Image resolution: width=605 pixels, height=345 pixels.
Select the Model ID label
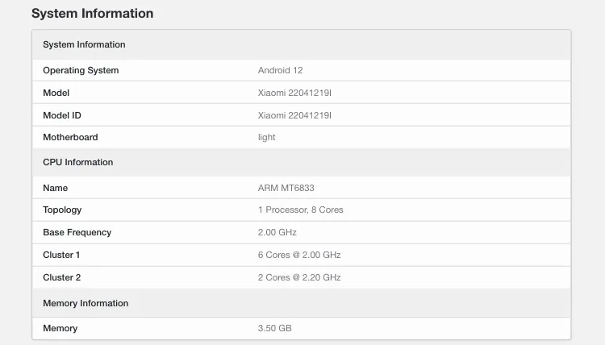[x=62, y=115]
